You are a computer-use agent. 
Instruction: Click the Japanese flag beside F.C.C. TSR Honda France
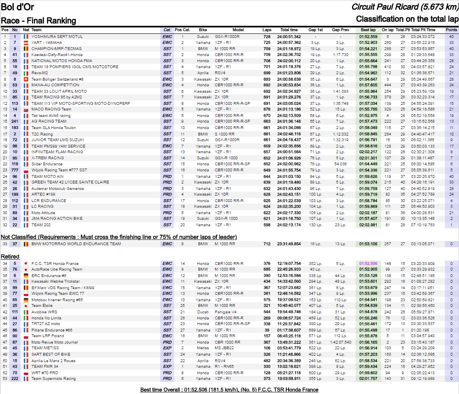click(26, 264)
